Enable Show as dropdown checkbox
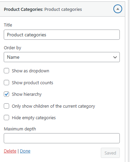 pos(6,71)
